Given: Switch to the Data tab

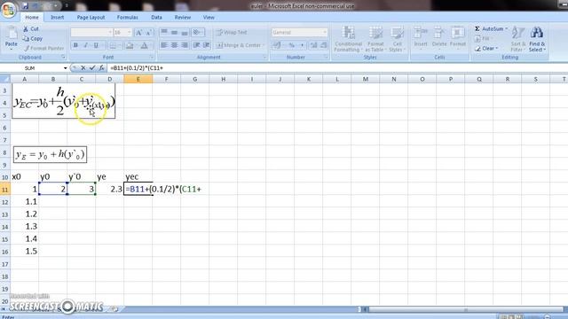Looking at the screenshot, I should tap(156, 18).
